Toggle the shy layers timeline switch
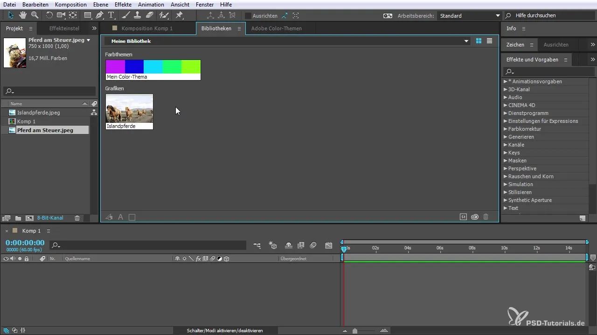 (x=289, y=245)
